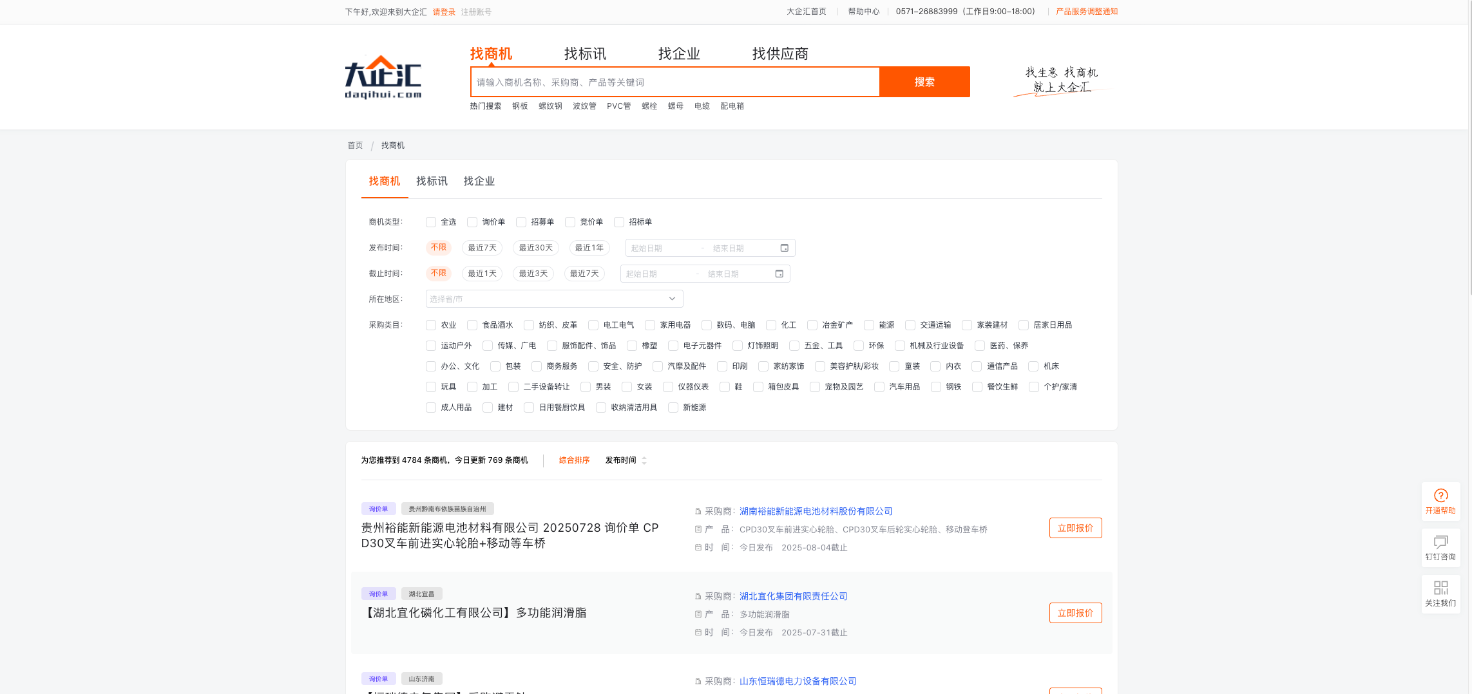
Task: Select 找供应商 tab above search box
Action: [x=780, y=53]
